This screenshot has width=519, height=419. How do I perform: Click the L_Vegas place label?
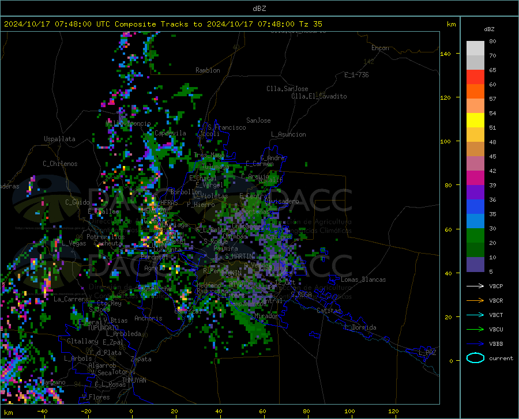[x=74, y=243]
